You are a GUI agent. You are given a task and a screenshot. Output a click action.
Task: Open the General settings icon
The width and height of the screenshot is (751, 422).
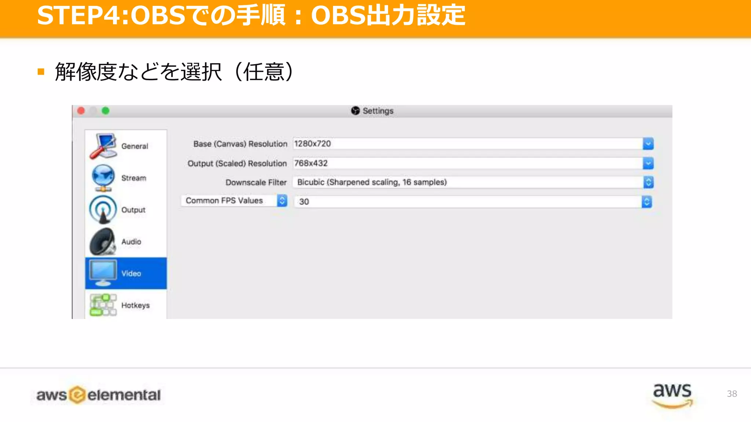(103, 146)
